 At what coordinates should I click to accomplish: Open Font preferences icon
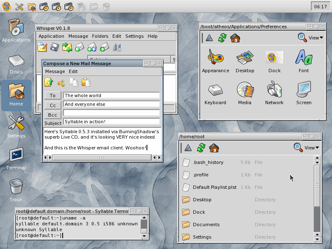pyautogui.click(x=304, y=61)
